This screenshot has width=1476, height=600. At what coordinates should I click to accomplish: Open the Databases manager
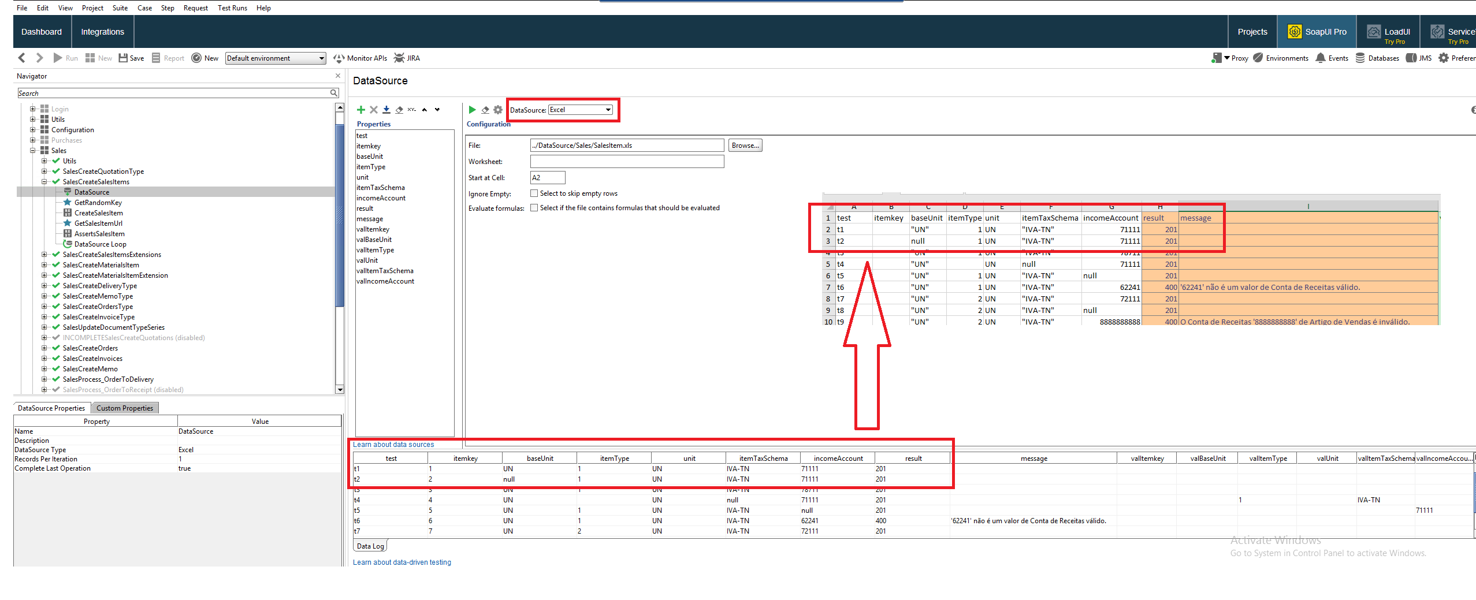pyautogui.click(x=1377, y=58)
